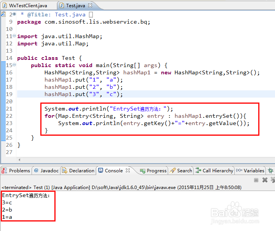This screenshot has height=231, width=275.
Task: Click hashMap1.put("2", "b") line
Action: click(x=83, y=87)
